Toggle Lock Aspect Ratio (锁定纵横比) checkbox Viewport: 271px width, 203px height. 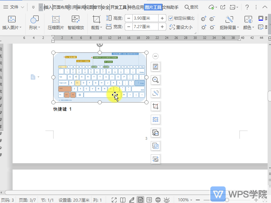(171, 18)
